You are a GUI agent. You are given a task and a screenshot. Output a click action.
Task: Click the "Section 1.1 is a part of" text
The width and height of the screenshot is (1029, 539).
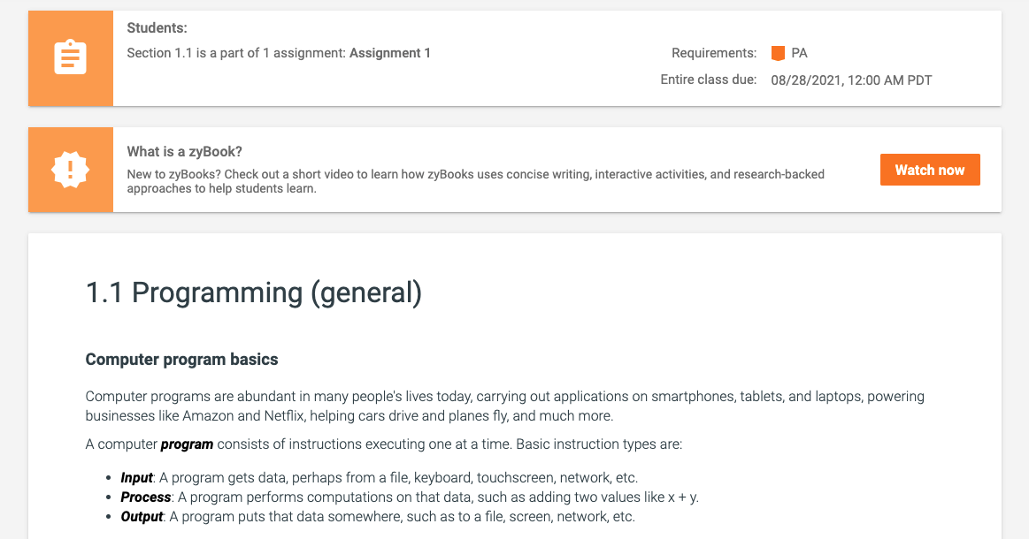click(x=236, y=53)
